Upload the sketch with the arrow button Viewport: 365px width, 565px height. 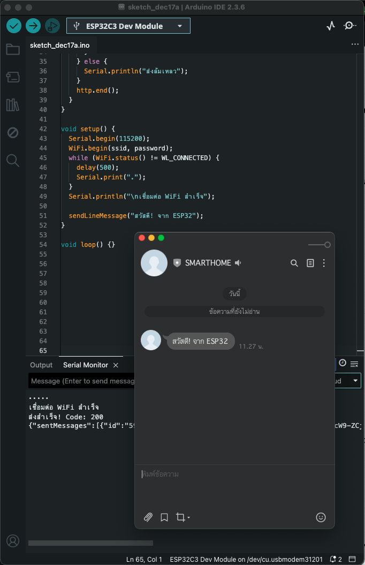[x=33, y=26]
